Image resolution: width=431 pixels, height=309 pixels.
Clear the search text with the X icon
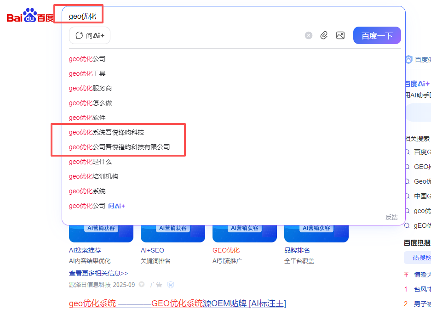(309, 35)
